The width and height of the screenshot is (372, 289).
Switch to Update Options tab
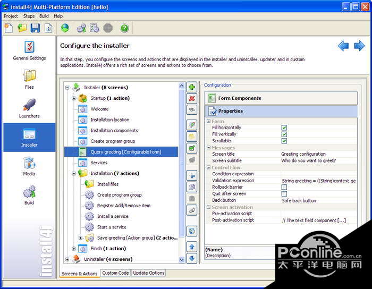point(149,273)
